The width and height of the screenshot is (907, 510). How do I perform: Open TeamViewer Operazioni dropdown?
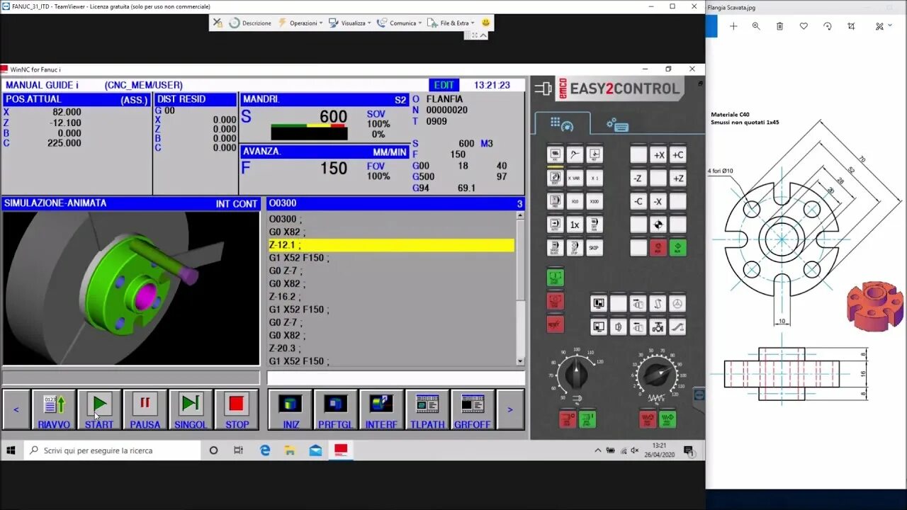click(300, 23)
